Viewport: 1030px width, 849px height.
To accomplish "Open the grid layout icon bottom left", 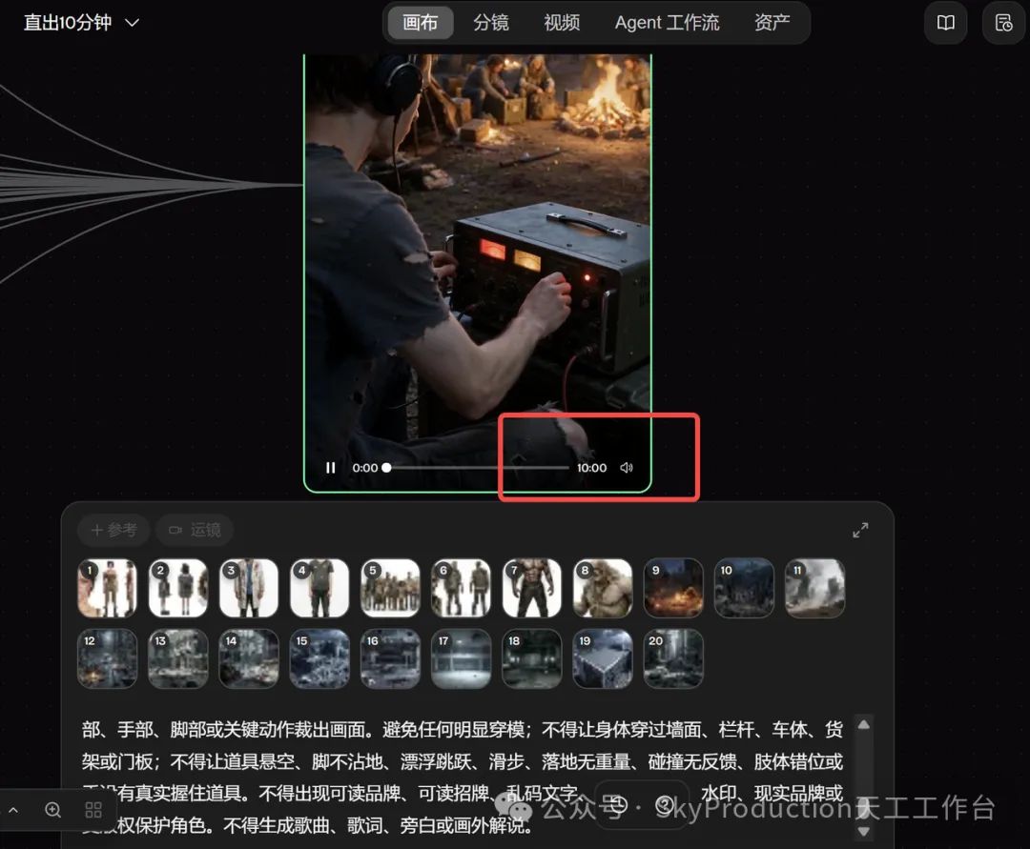I will pyautogui.click(x=93, y=810).
